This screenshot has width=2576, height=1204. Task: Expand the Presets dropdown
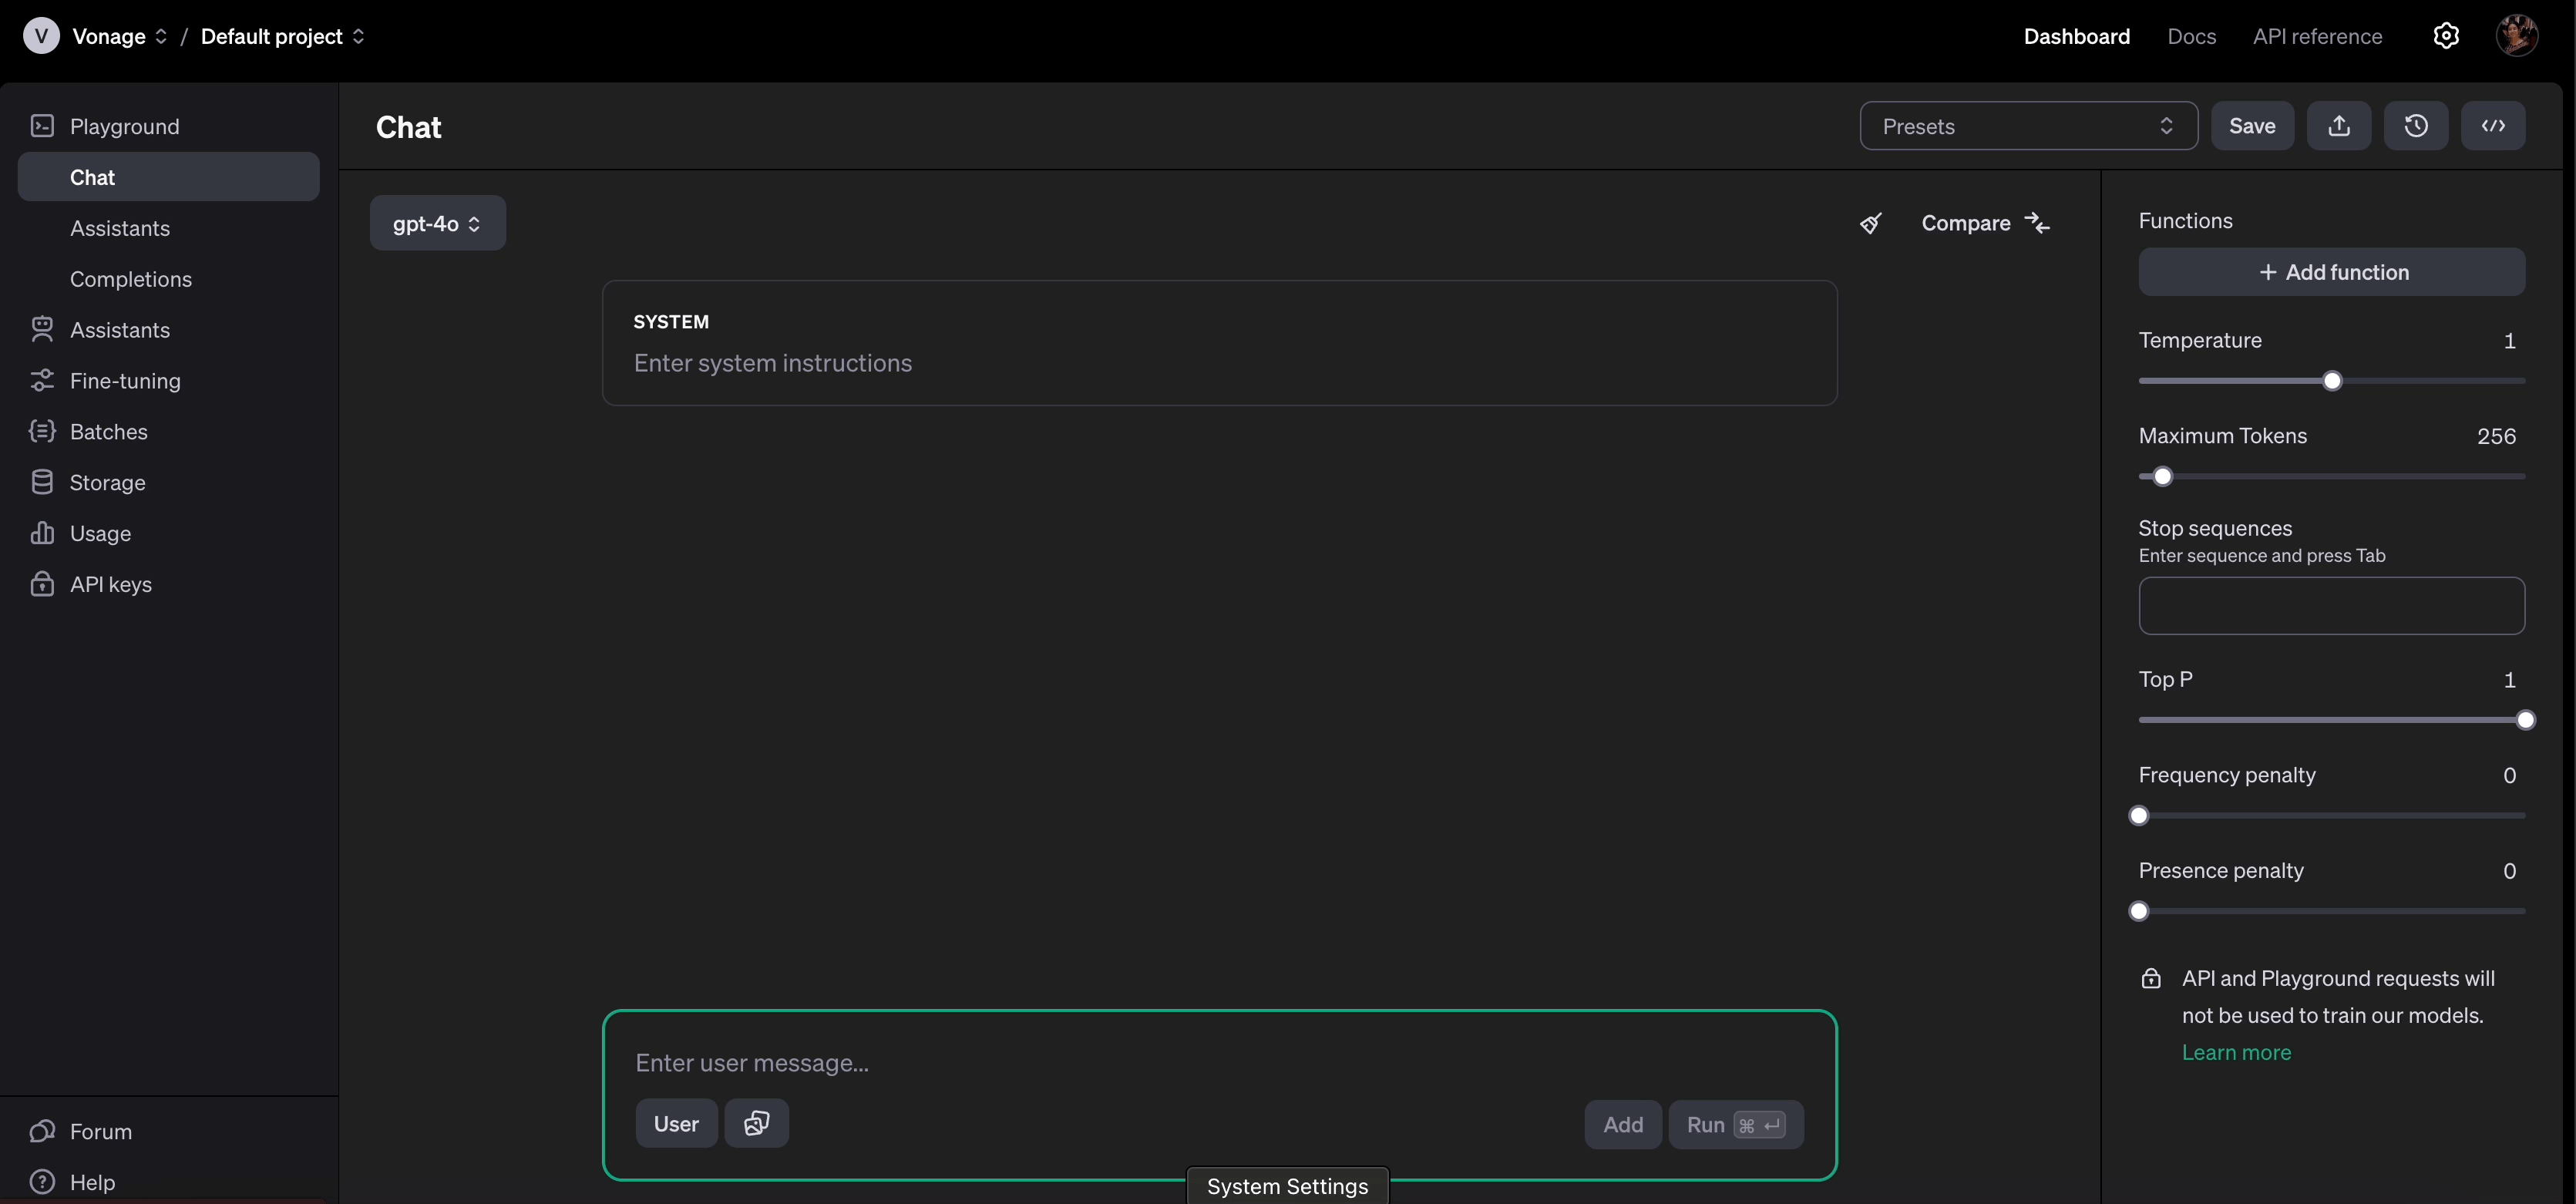point(2027,126)
